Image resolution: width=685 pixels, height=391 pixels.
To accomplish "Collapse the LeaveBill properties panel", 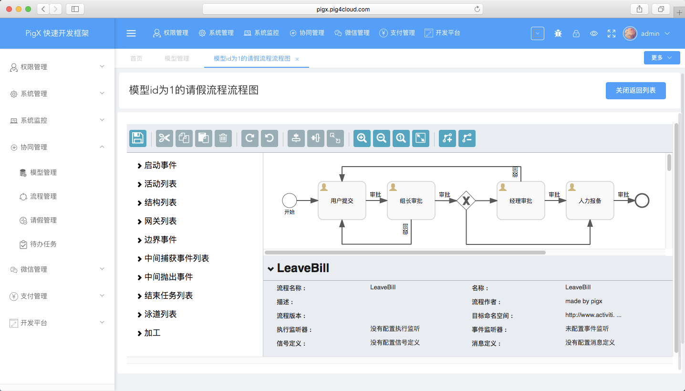I will tap(271, 269).
